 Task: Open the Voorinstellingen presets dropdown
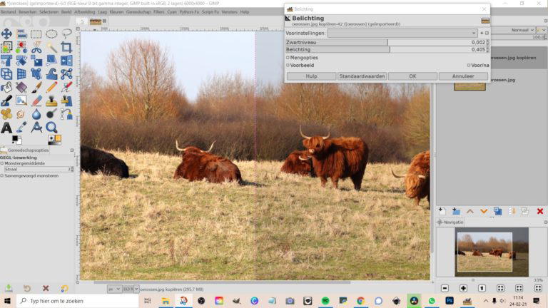[402, 33]
